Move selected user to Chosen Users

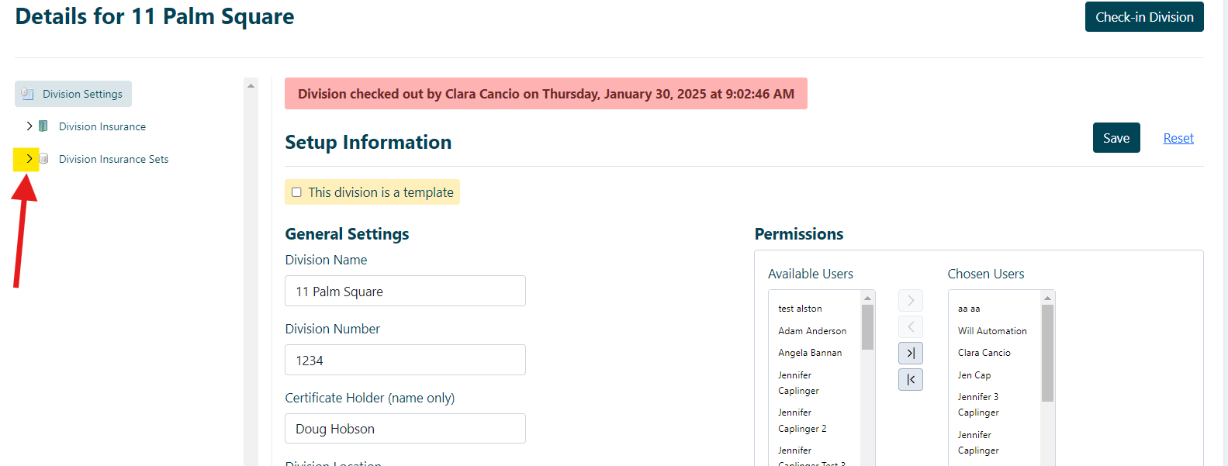[x=911, y=301]
